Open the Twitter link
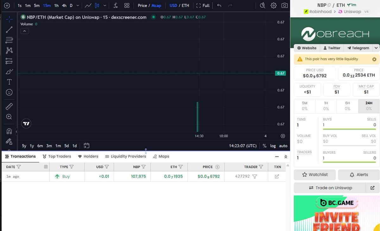Image resolution: width=380 pixels, height=231 pixels. (332, 48)
